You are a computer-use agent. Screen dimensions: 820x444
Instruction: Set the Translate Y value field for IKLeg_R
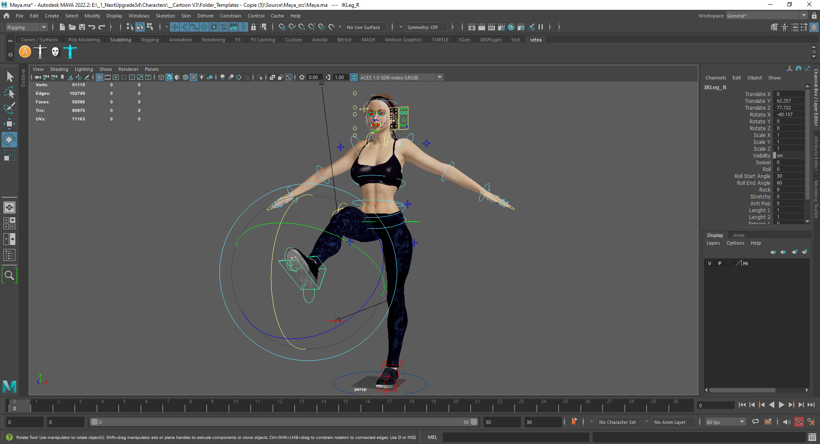coord(788,101)
